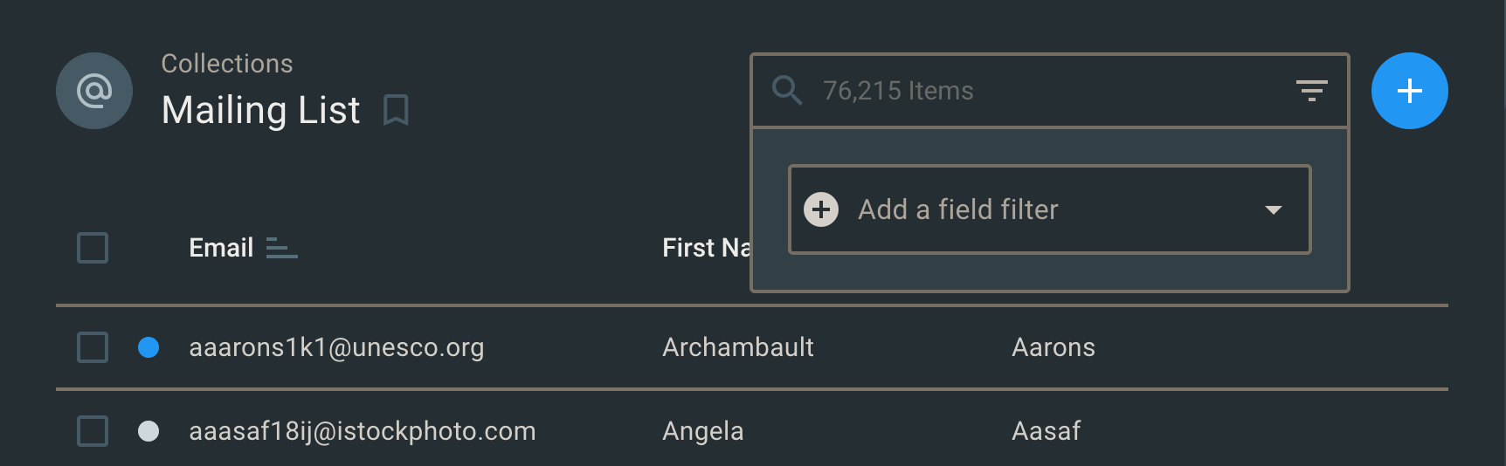Click the blue plus create item button
1506x466 pixels.
pyautogui.click(x=1409, y=91)
